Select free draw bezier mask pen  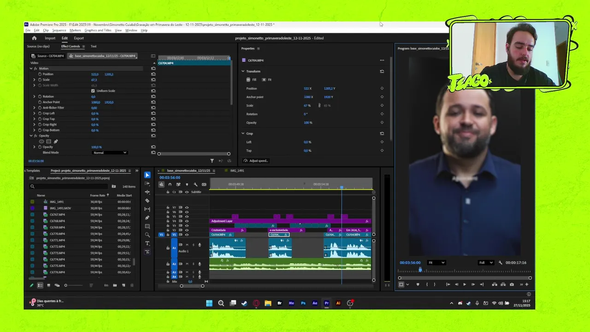[x=56, y=142]
